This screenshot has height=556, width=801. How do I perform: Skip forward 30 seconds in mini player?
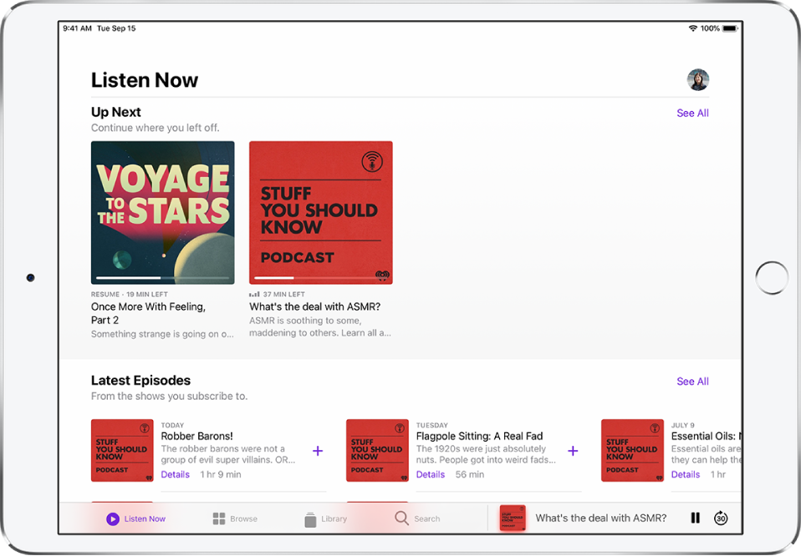720,518
